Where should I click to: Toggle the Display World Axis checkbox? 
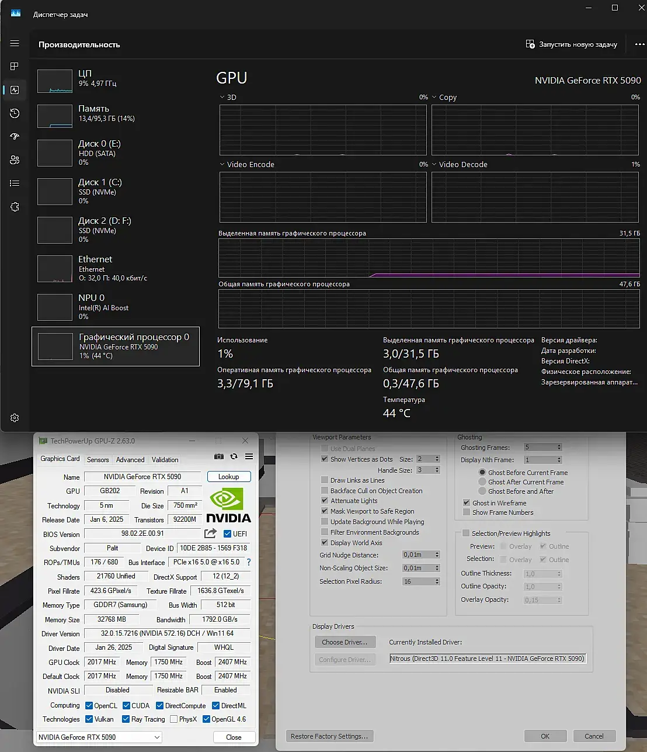coord(325,543)
